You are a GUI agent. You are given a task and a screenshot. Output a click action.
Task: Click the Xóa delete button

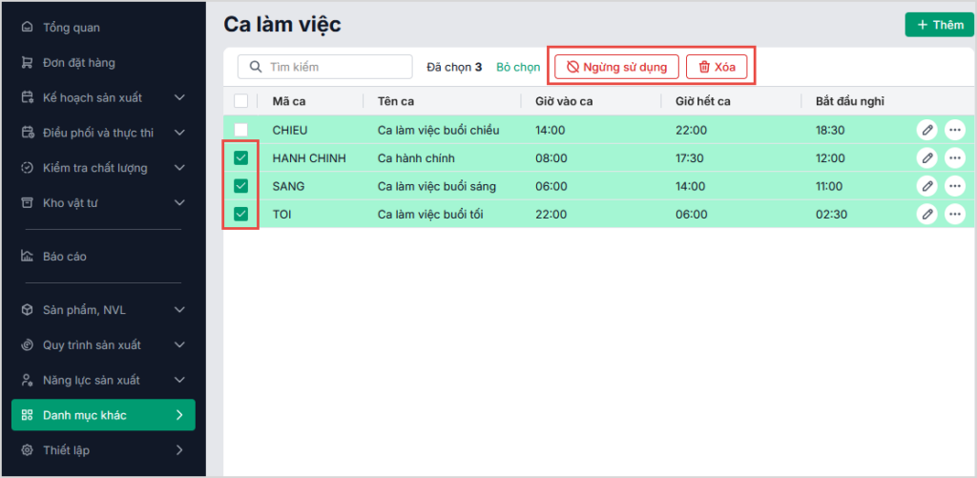[717, 67]
